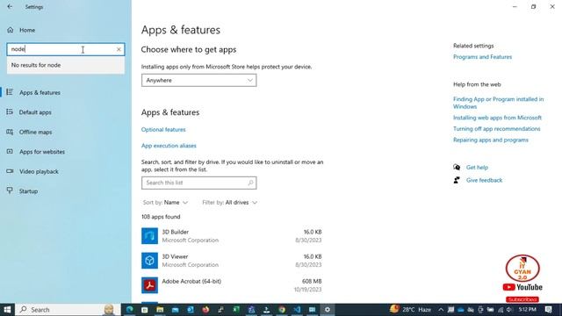Click the magnifier icon in Search this list
Image resolution: width=562 pixels, height=316 pixels.
pos(250,183)
